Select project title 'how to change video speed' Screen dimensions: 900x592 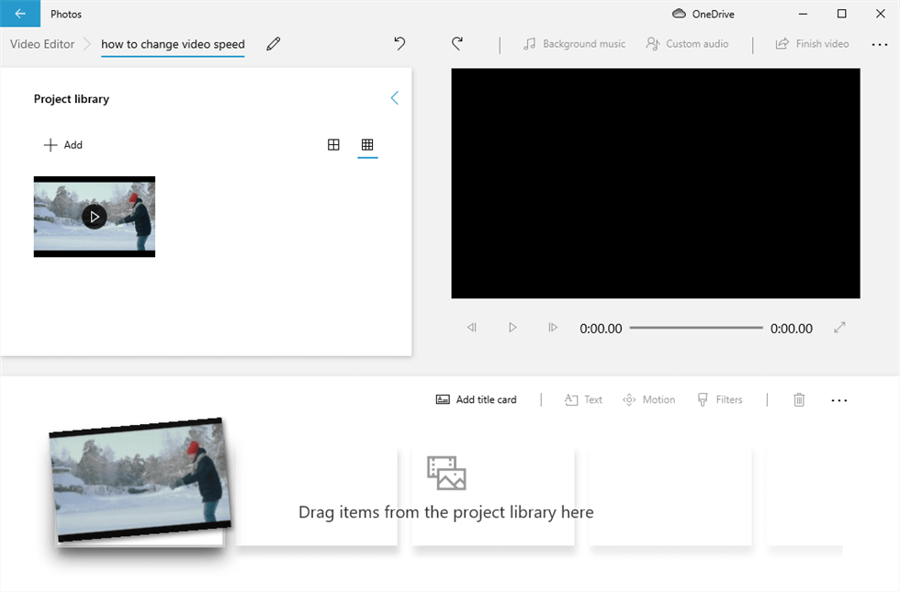click(x=173, y=44)
